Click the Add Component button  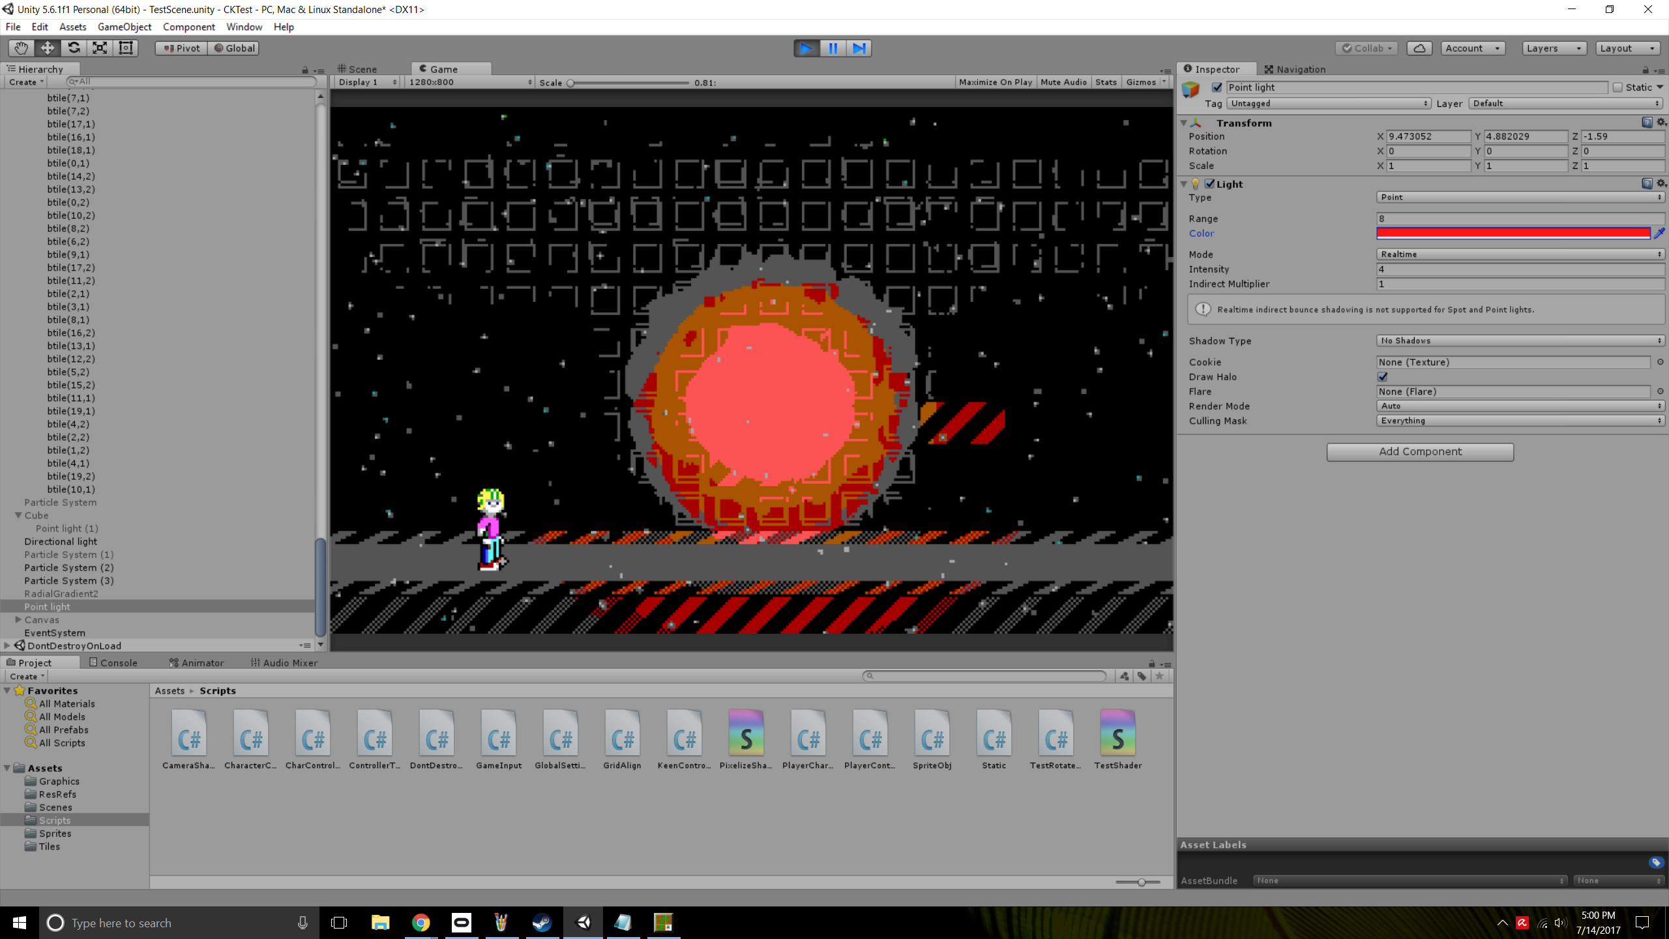pos(1420,451)
